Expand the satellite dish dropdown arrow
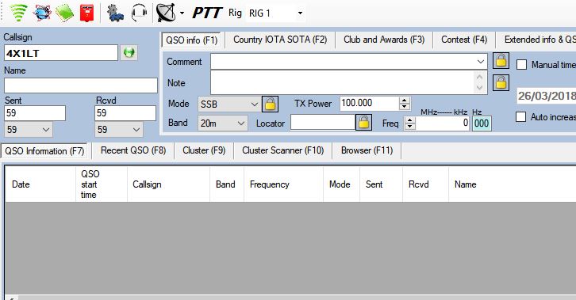 point(182,13)
